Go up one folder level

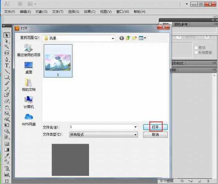(128, 38)
